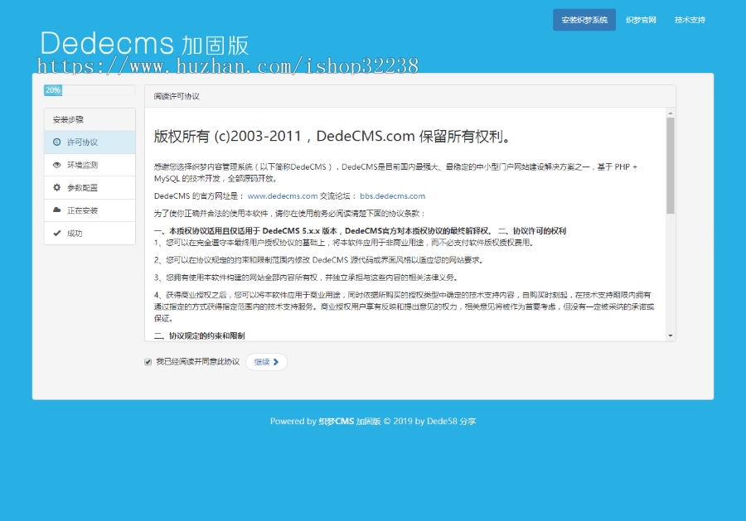Toggle the 我已经阅读并同意此协议 checkbox

pyautogui.click(x=148, y=362)
